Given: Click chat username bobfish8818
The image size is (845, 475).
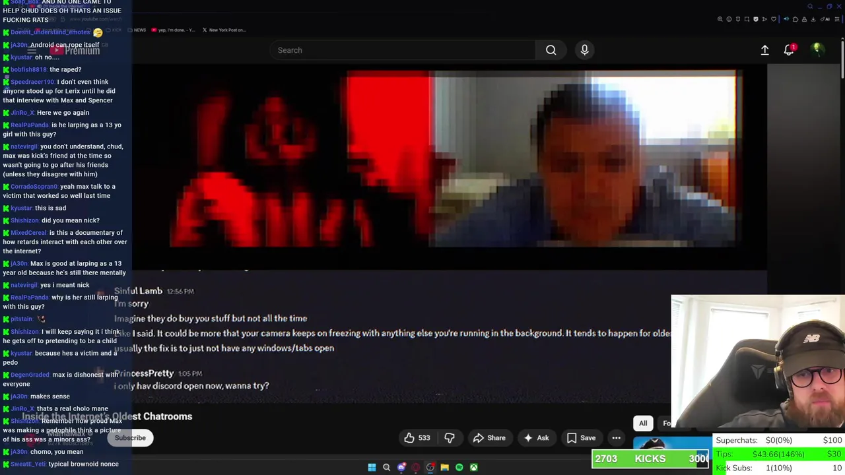Looking at the screenshot, I should tap(28, 69).
